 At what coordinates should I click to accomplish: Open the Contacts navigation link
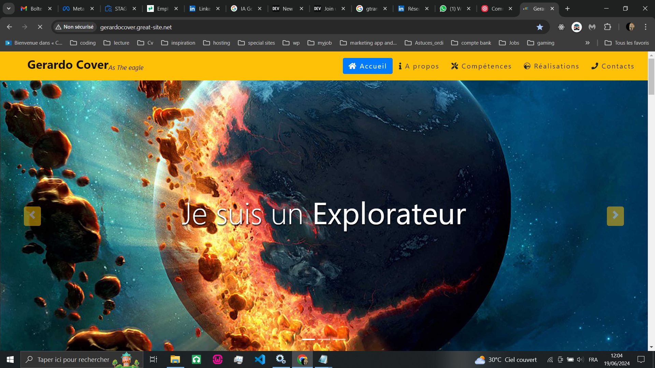[613, 66]
